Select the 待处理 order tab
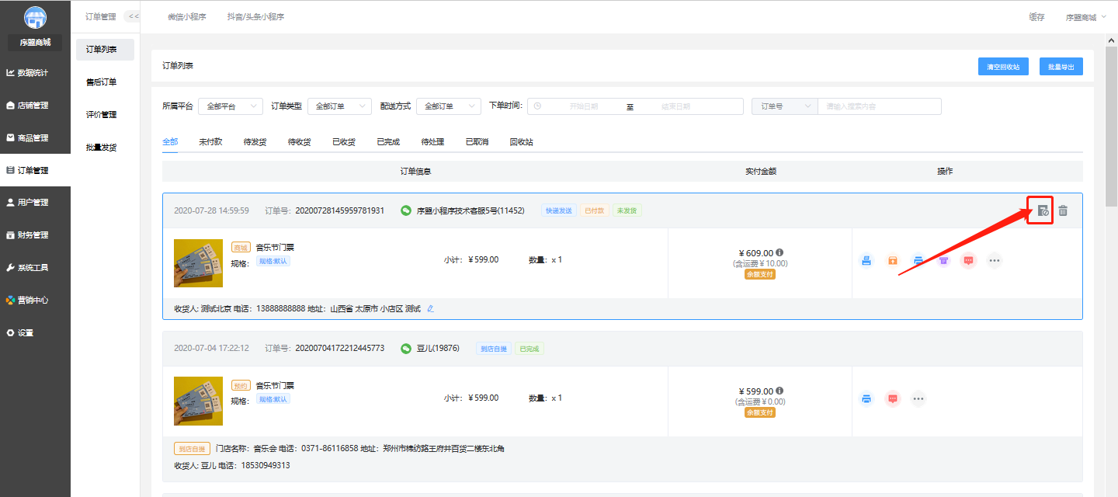1118x497 pixels. pos(433,142)
